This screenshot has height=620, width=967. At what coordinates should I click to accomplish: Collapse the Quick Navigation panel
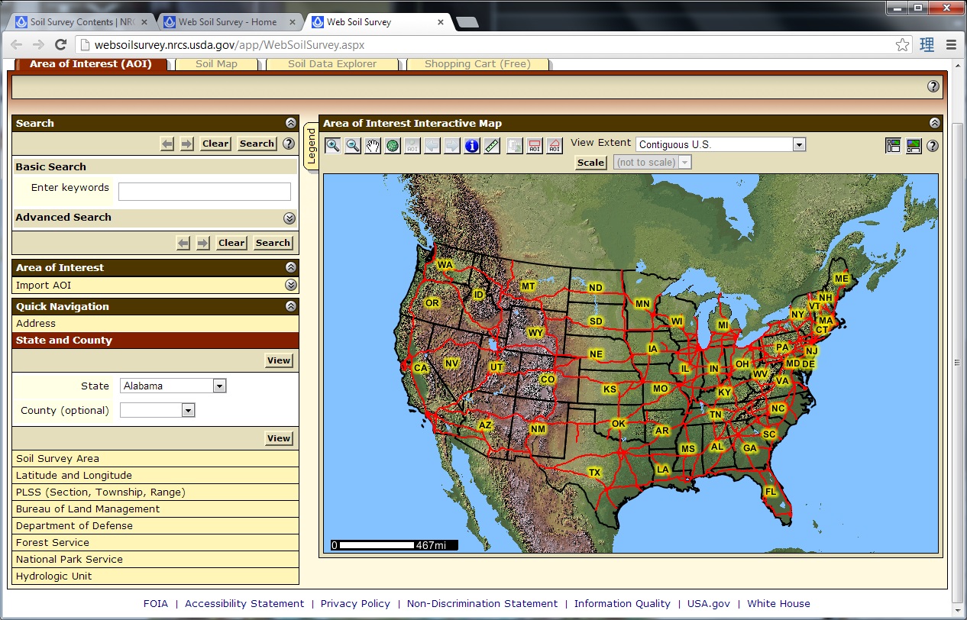pyautogui.click(x=290, y=306)
